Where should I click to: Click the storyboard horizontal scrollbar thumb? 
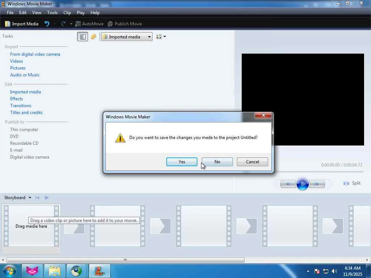pyautogui.click(x=125, y=260)
